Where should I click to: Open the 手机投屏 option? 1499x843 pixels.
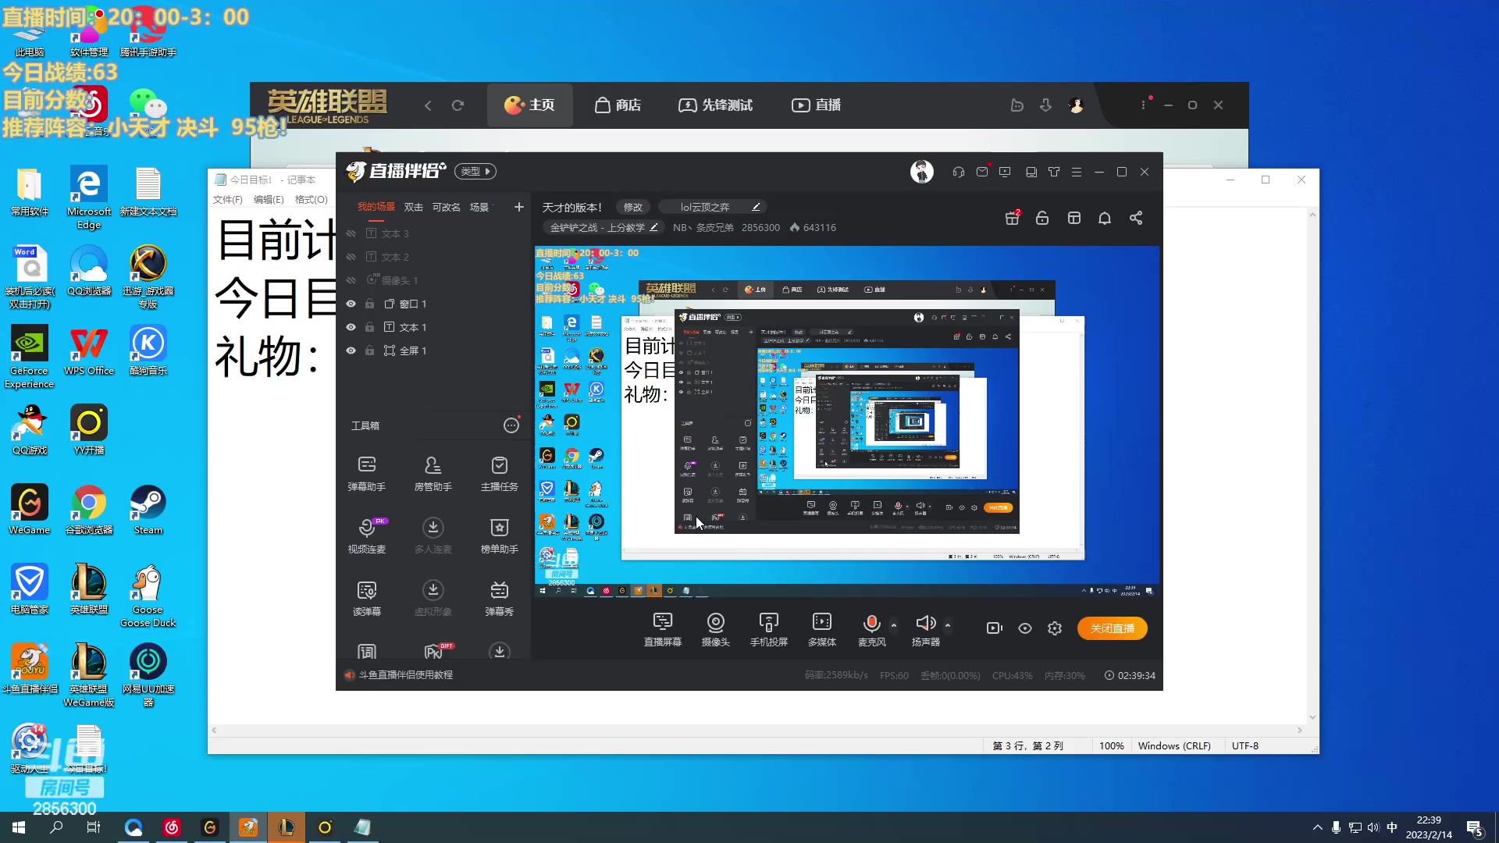click(768, 629)
